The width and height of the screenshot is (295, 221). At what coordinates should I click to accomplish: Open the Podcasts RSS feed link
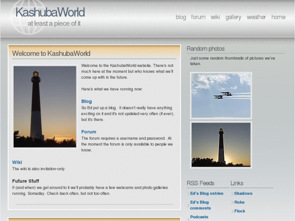tap(199, 217)
